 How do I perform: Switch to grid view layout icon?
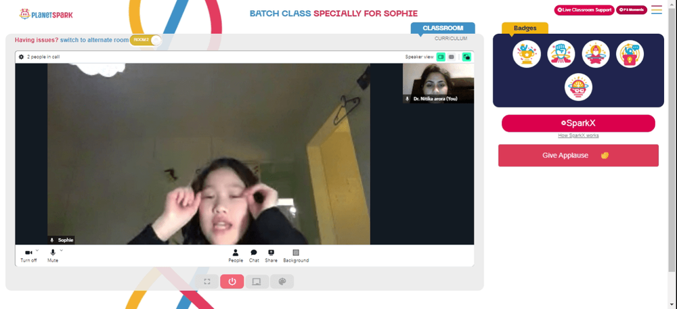pos(451,57)
